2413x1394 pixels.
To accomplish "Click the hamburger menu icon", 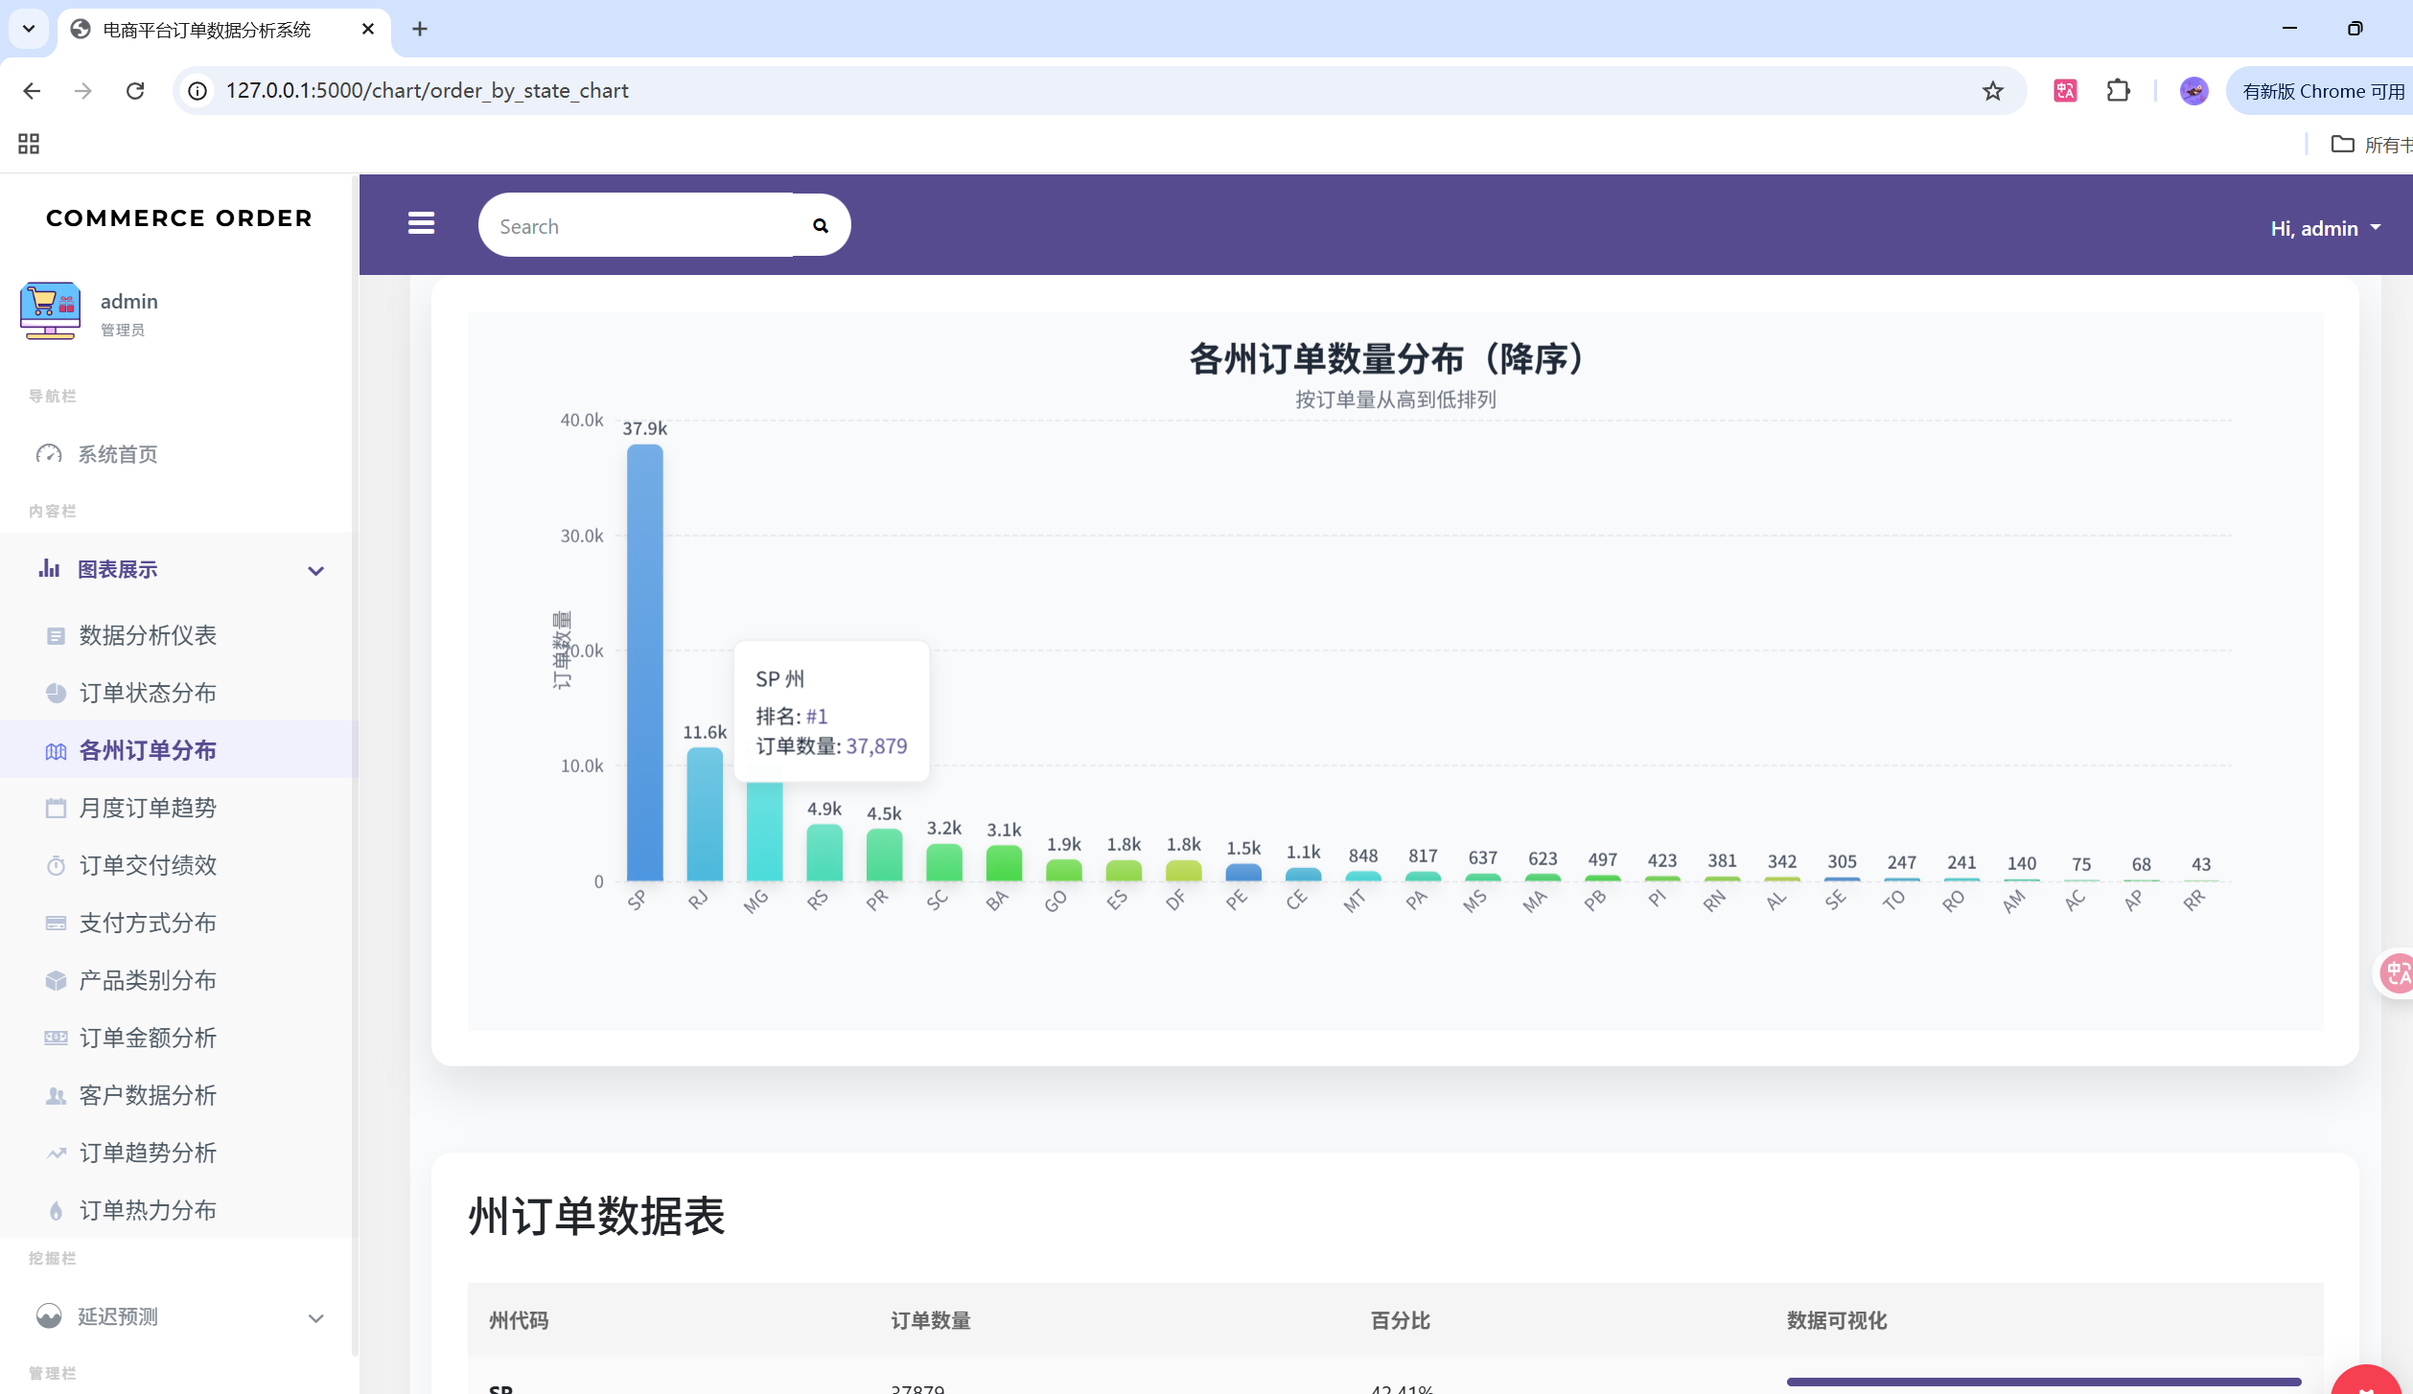I will [x=421, y=224].
